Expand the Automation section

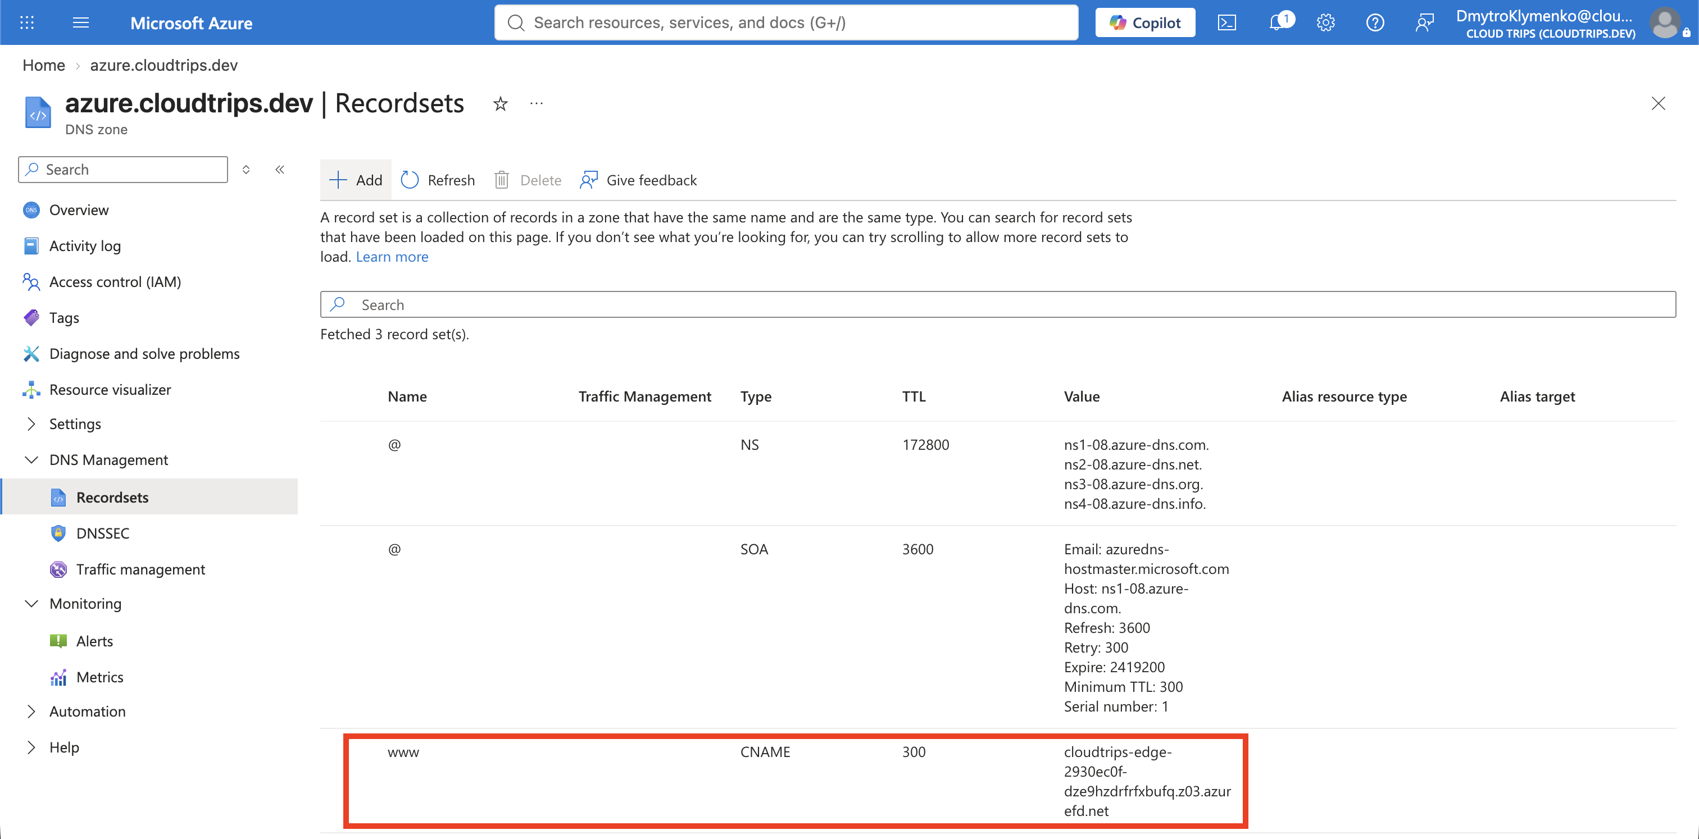coord(87,711)
